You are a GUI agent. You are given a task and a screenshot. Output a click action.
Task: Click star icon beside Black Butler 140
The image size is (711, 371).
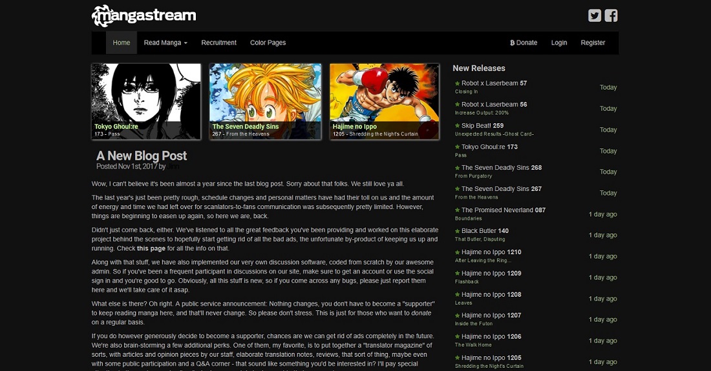click(x=457, y=231)
